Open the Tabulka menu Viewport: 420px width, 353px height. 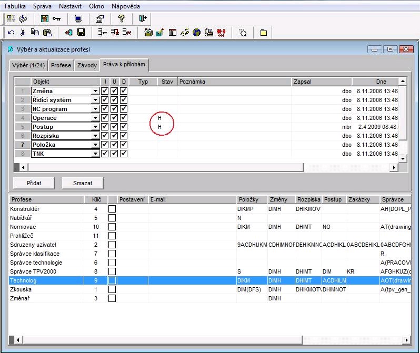tap(15, 6)
